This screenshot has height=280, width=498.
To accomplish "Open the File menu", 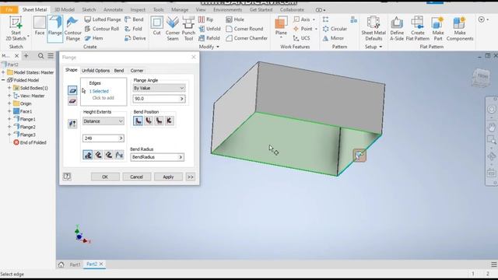I will click(9, 10).
